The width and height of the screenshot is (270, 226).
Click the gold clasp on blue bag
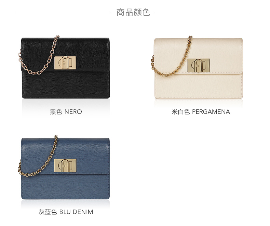coord(65,165)
